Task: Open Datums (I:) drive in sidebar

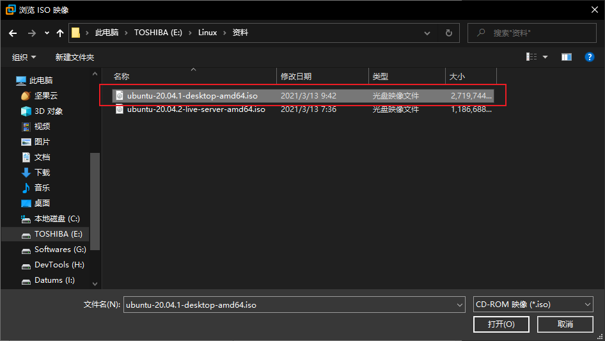Action: 48,280
